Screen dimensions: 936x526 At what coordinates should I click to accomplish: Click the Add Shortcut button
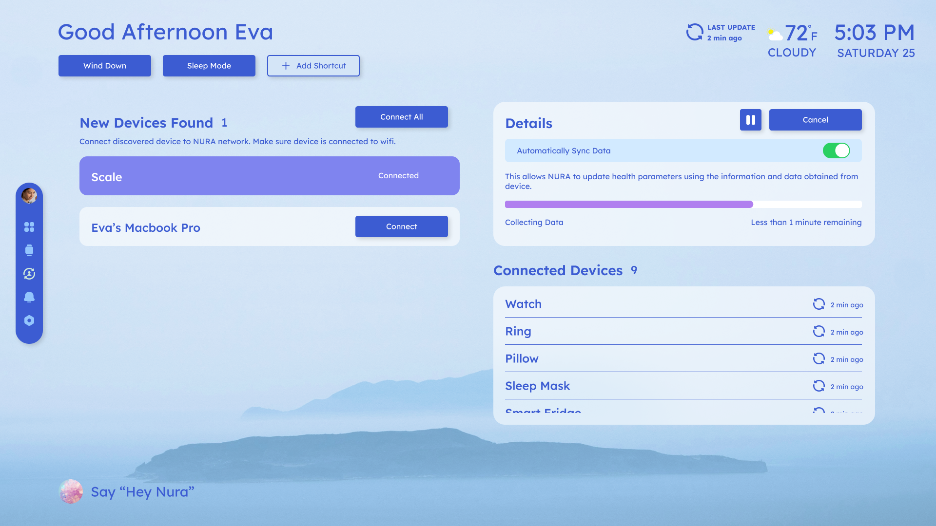[x=313, y=66]
